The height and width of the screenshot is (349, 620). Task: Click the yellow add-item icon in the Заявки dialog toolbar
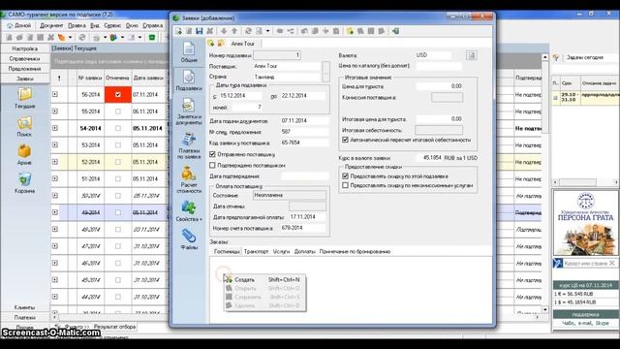[x=350, y=31]
